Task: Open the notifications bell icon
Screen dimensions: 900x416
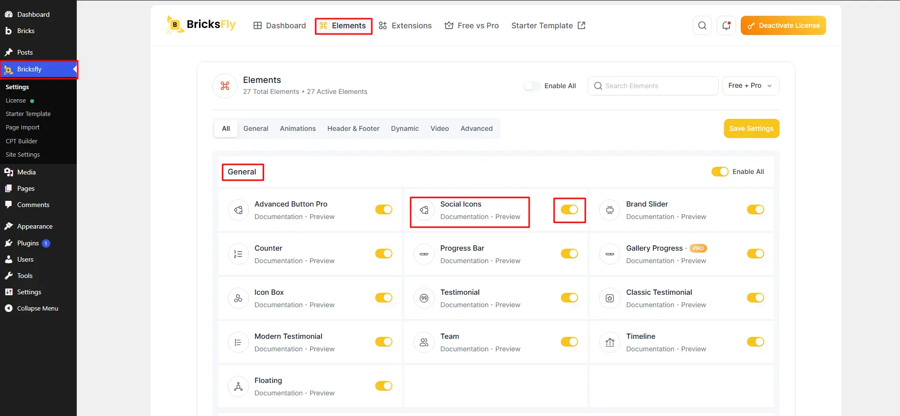Action: (726, 25)
